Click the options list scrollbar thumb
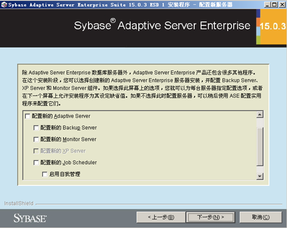287x228 pixels. coord(260,146)
